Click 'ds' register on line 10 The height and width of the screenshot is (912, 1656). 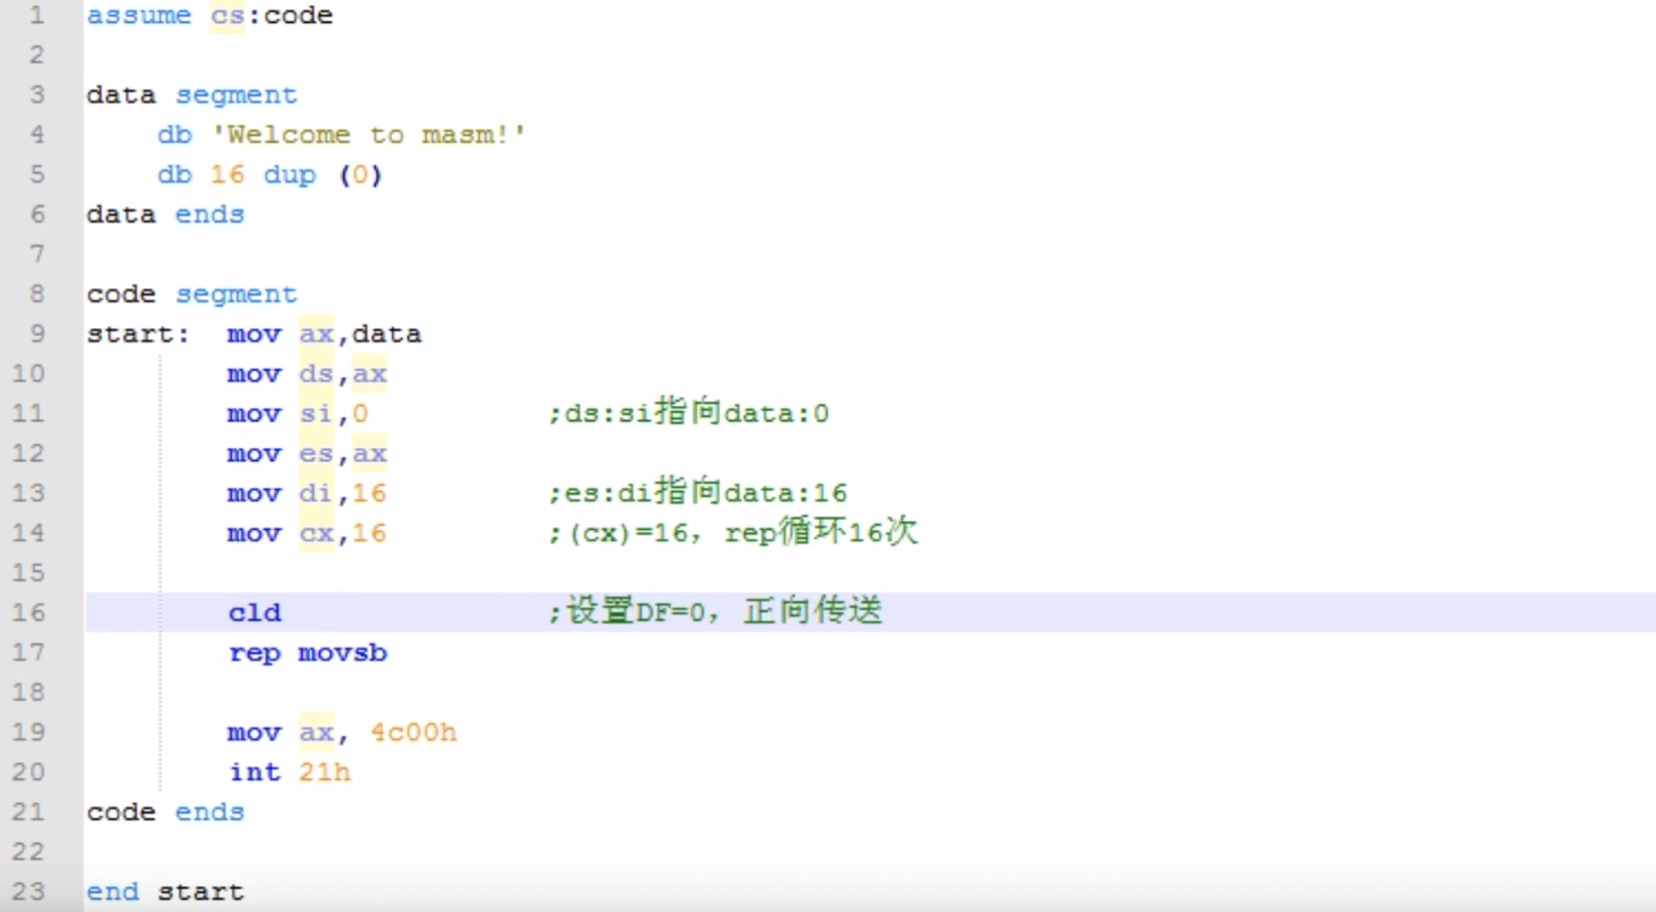click(x=316, y=374)
